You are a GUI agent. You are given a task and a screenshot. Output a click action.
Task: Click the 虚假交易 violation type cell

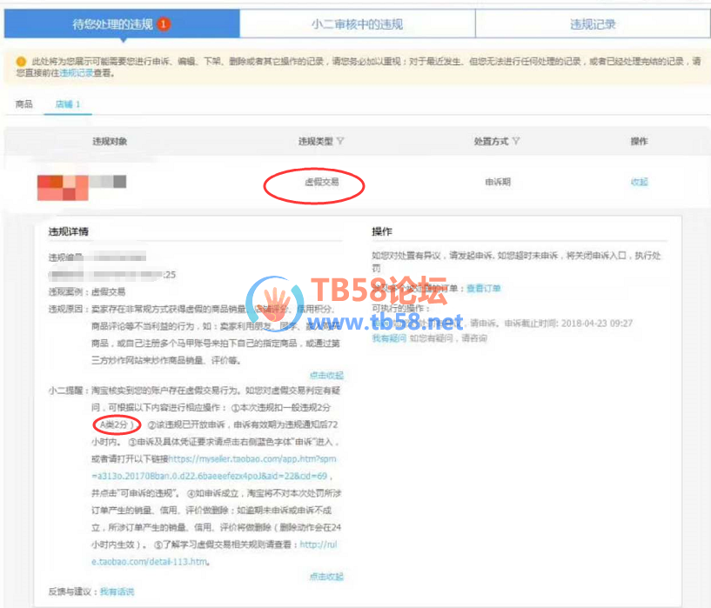coord(322,182)
